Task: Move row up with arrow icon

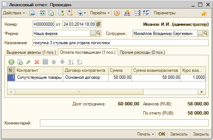Action: coord(54,62)
